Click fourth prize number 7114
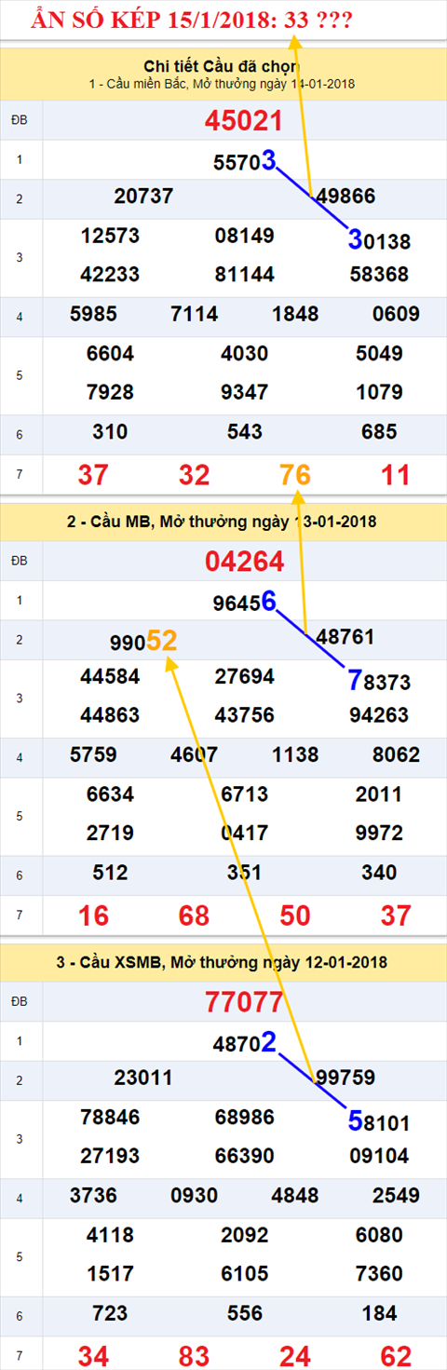The image size is (447, 1370). coord(194,315)
